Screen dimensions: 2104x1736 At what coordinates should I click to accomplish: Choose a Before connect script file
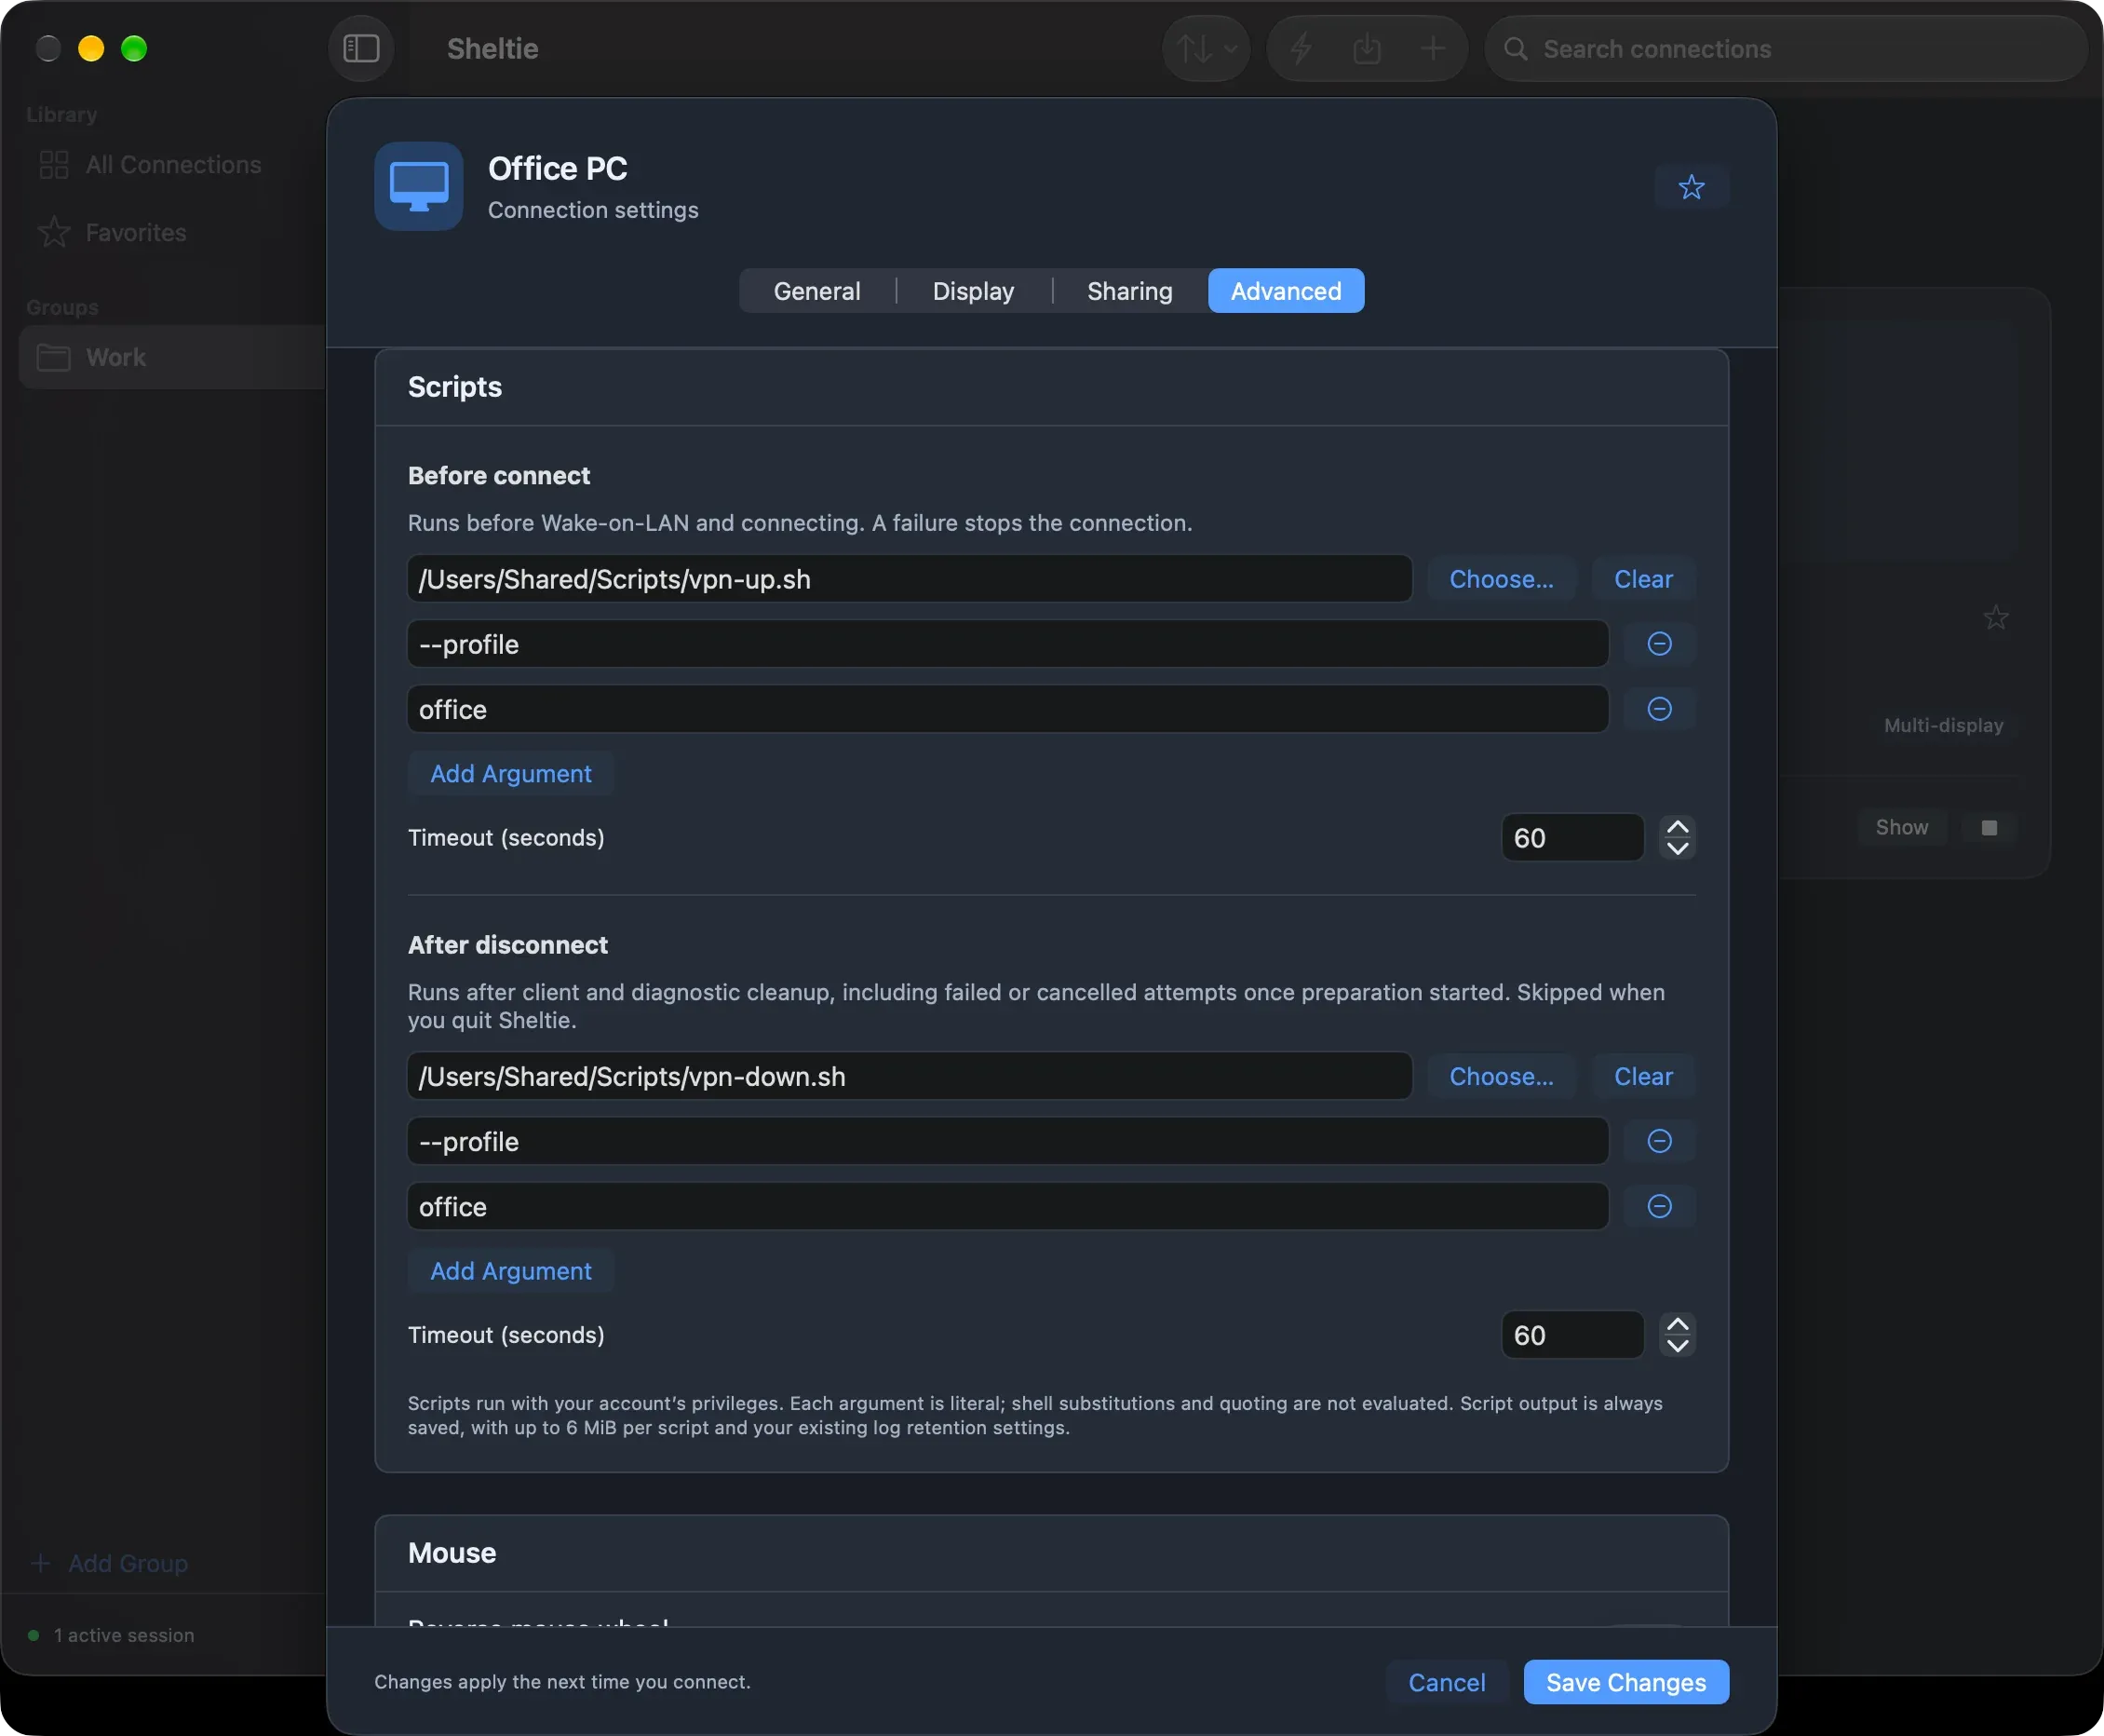pos(1501,579)
